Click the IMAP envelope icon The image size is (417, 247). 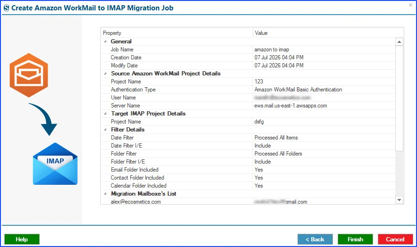click(55, 164)
